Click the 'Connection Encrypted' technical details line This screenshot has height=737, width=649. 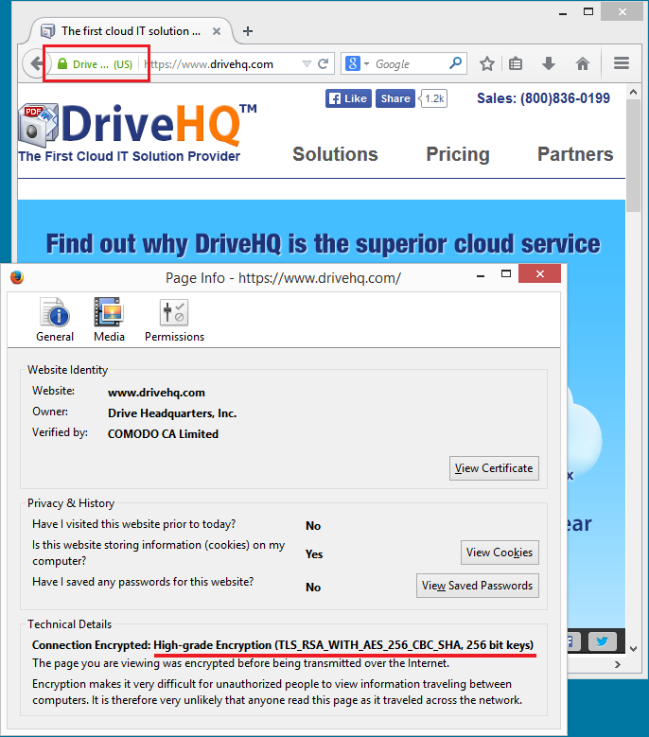coord(283,645)
